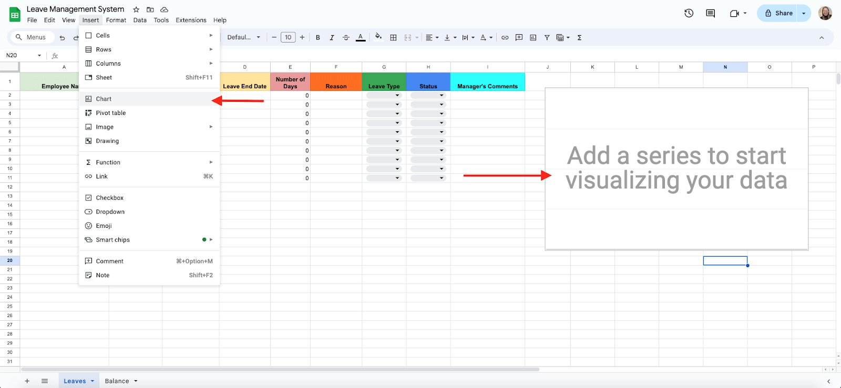Viewport: 841px width, 388px height.
Task: Open the user account avatar
Action: point(825,13)
